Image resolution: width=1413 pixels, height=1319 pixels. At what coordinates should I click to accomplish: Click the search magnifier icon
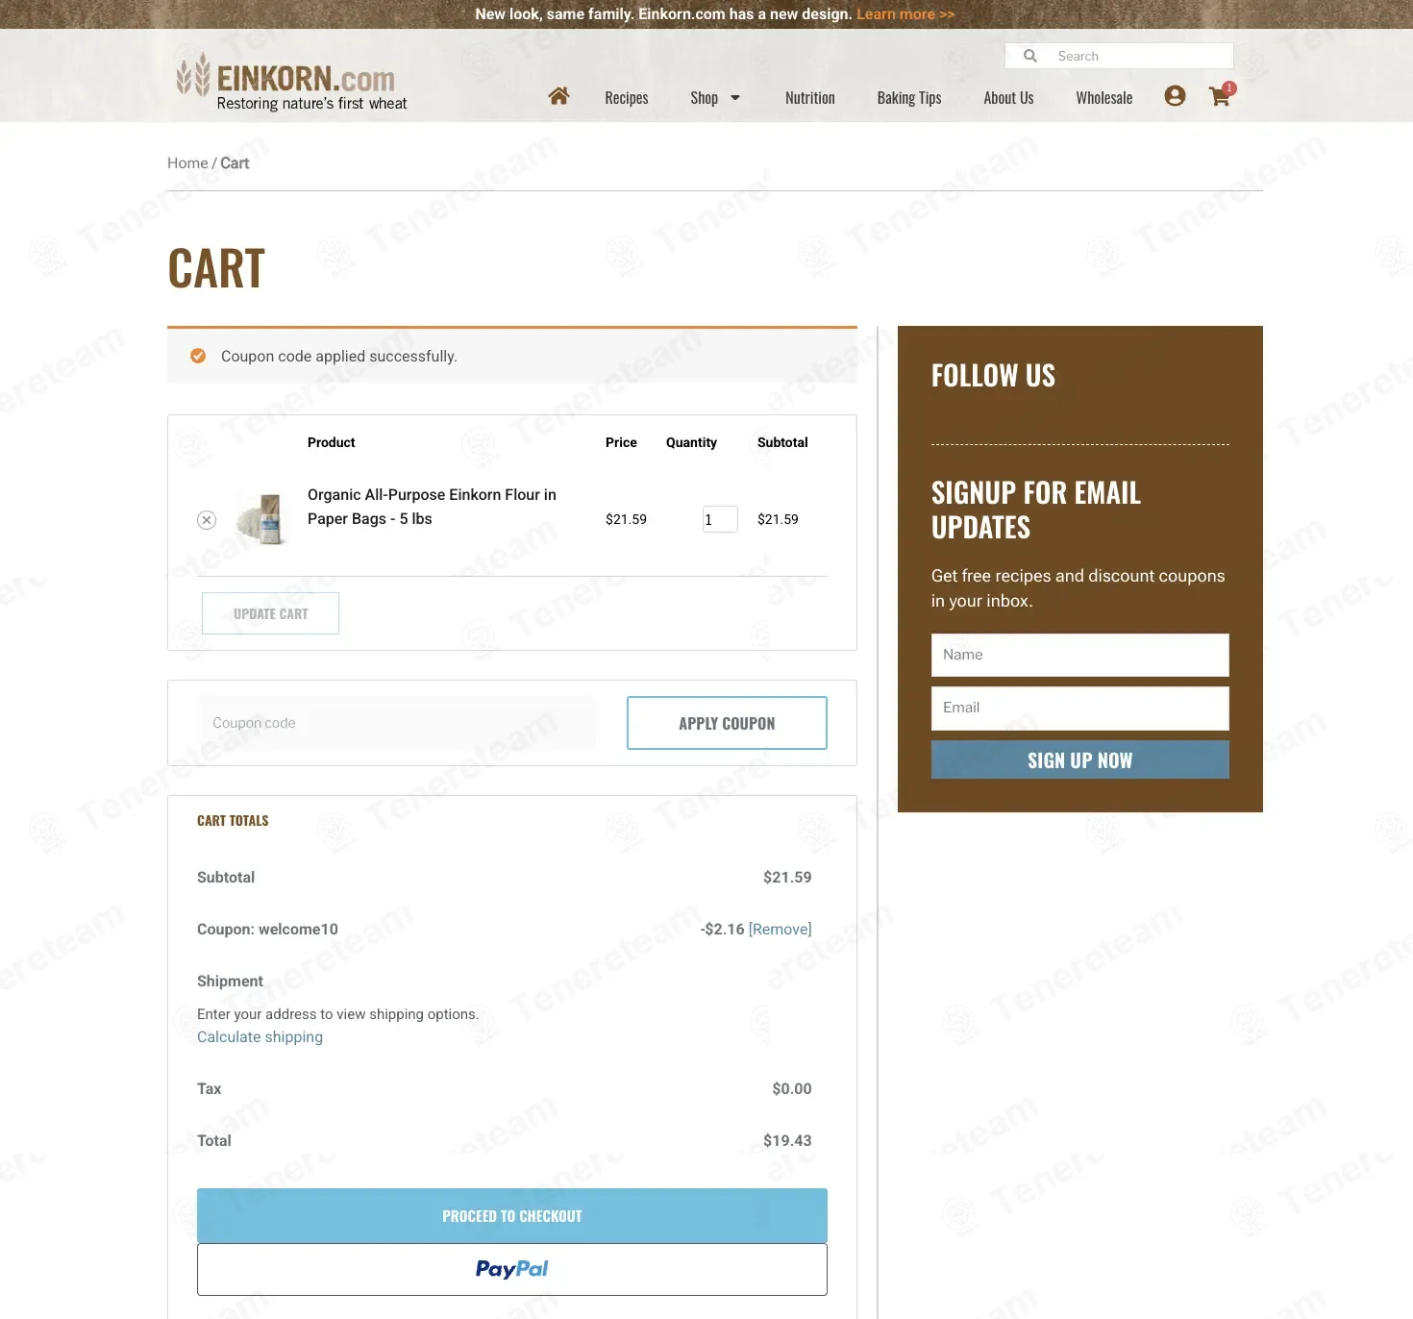coord(1030,56)
